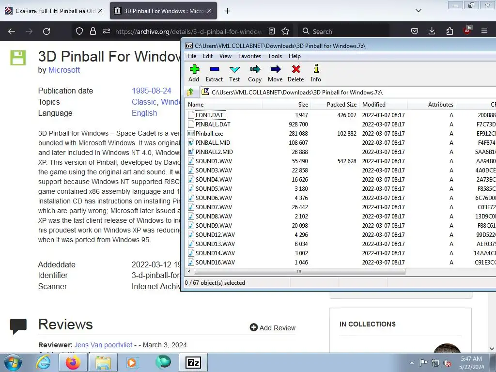This screenshot has height=372, width=496.
Task: Open the Classic topic link
Action: coord(144,102)
